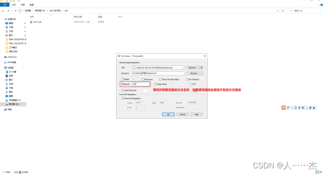Click the Back navigation arrow in Explorer
Screen dimensions: 324x174
[x=3, y=11]
